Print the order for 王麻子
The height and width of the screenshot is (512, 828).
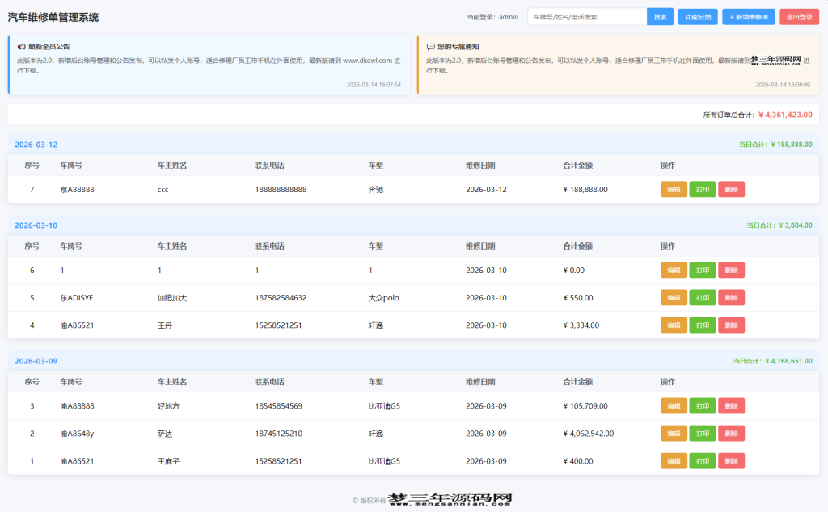[x=702, y=460]
